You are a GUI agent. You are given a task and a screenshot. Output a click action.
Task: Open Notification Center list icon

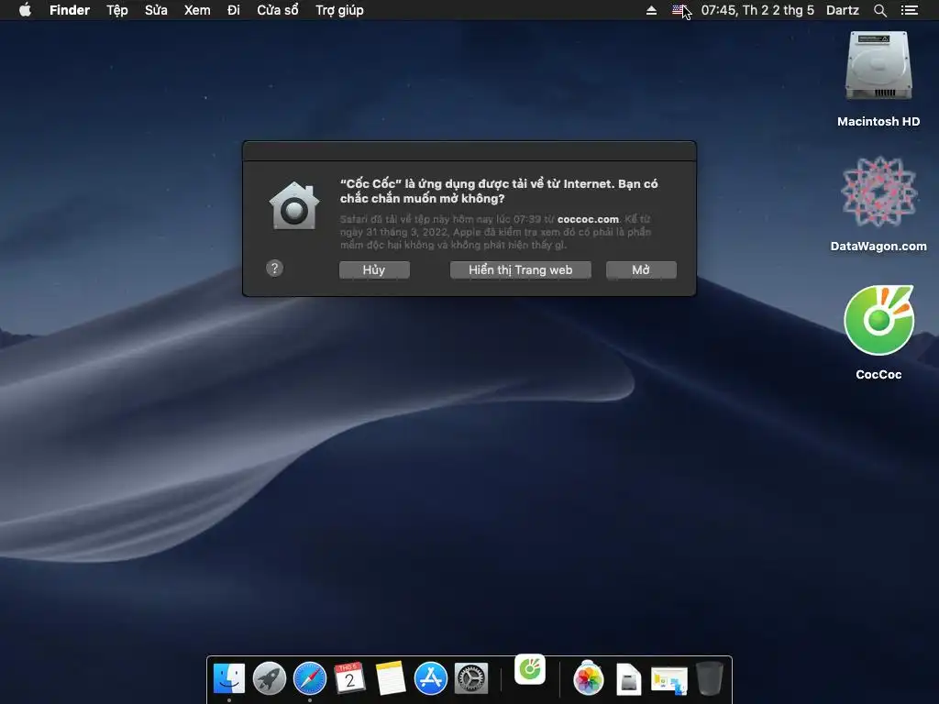click(910, 10)
